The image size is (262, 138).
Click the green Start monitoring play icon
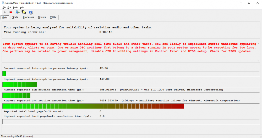click(5, 12)
